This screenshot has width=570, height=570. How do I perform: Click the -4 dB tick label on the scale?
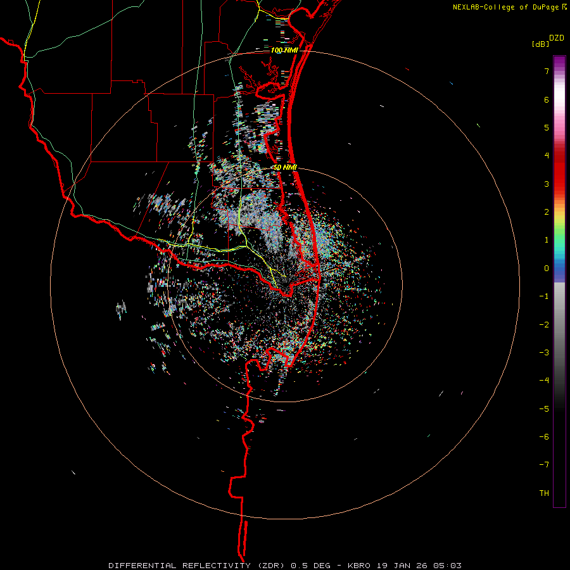pos(544,381)
